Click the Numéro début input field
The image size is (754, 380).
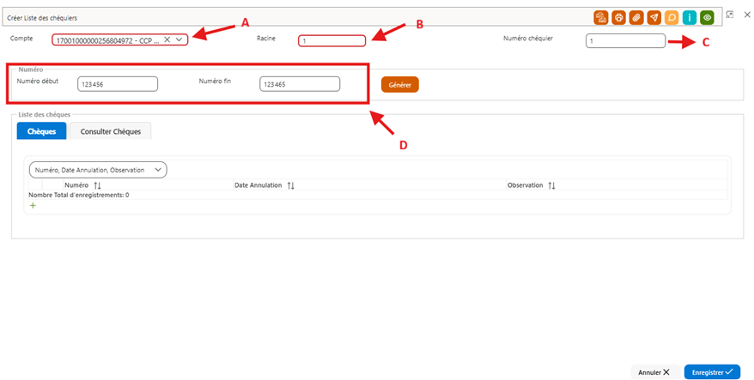coord(118,84)
